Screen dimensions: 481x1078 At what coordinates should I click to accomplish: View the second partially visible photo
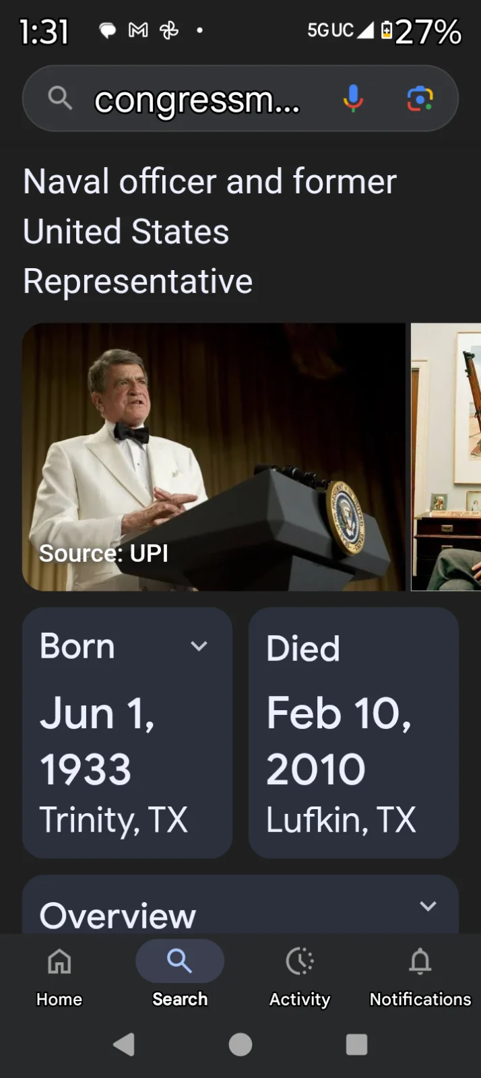tap(446, 457)
